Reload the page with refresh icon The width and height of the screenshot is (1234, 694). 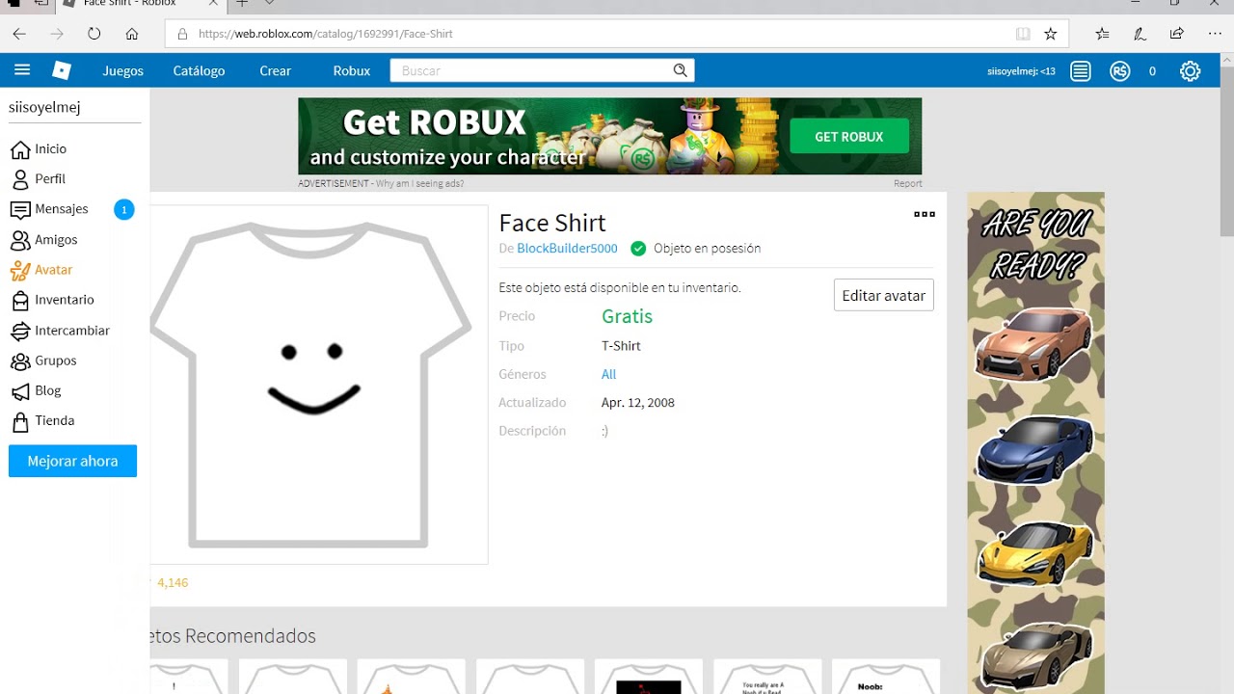(x=94, y=34)
